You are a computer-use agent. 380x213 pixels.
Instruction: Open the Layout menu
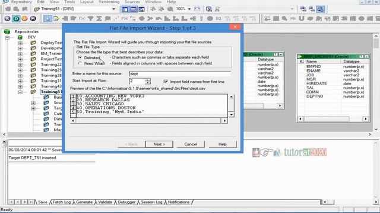point(87,2)
